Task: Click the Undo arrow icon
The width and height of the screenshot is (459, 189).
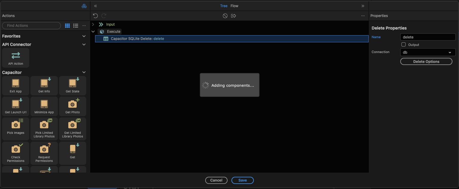Action: pyautogui.click(x=95, y=16)
